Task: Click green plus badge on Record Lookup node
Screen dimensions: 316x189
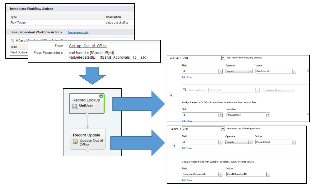Action: (x=101, y=96)
